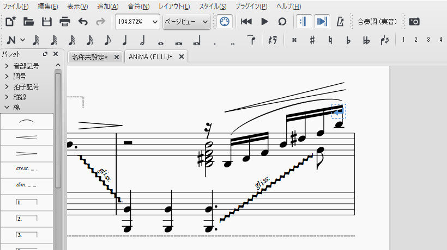The image size is (447, 250).
Task: Save the score with floppy icon
Action: click(x=47, y=22)
